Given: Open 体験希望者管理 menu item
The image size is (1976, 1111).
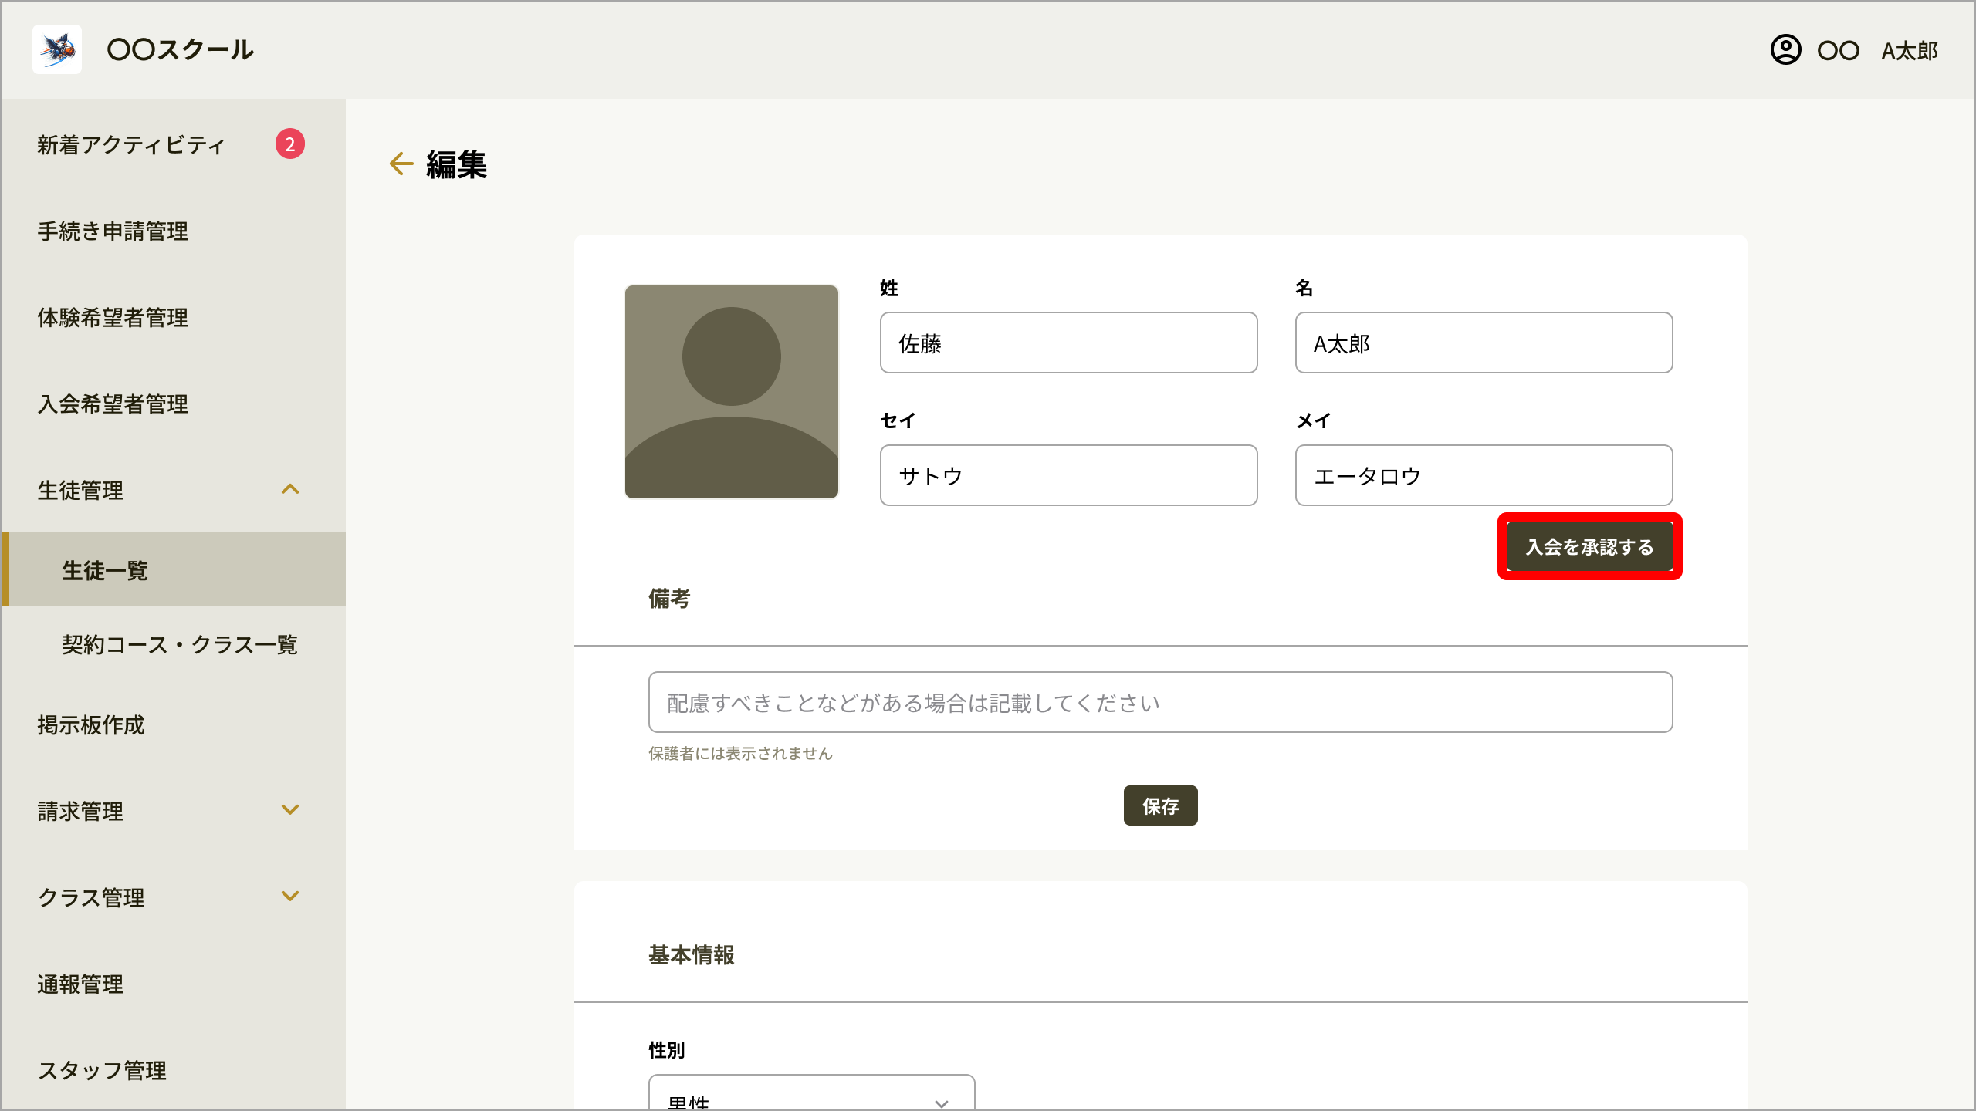Looking at the screenshot, I should [173, 317].
